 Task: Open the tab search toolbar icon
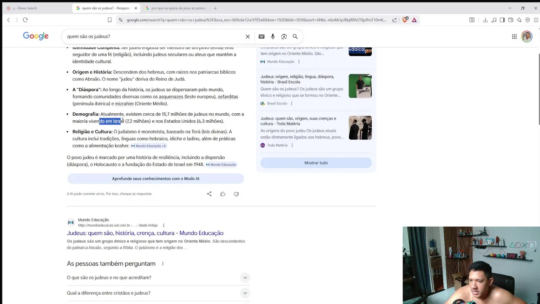pos(472,20)
